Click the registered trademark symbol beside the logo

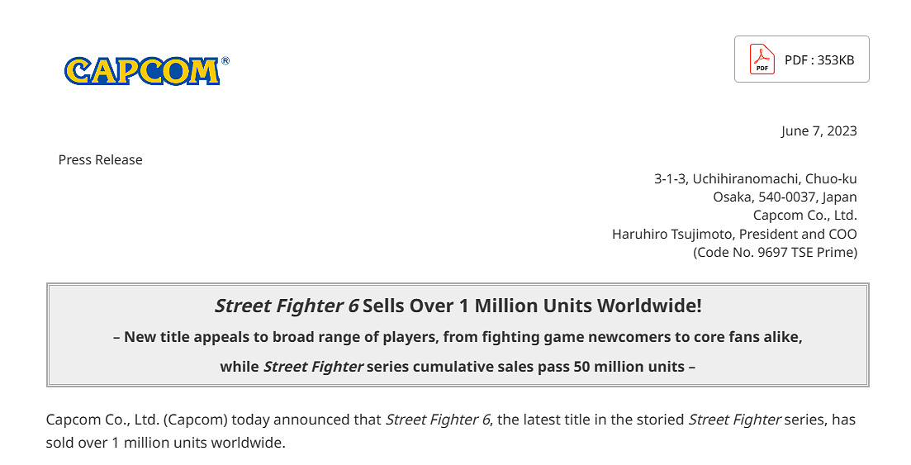tap(225, 61)
